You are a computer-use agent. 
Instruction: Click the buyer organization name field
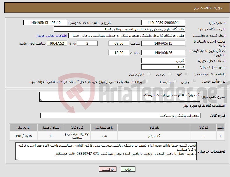click(x=119, y=29)
